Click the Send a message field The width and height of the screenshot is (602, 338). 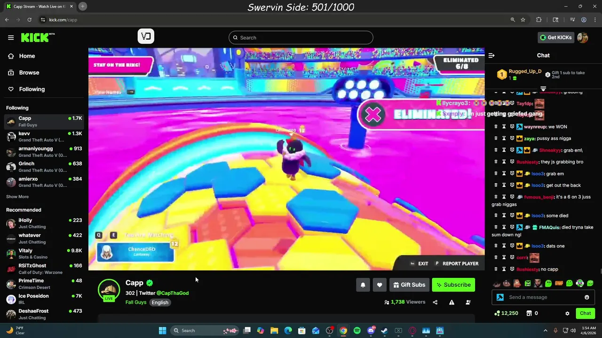pyautogui.click(x=543, y=297)
